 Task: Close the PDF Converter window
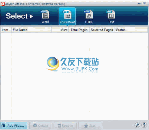(x=144, y=3)
